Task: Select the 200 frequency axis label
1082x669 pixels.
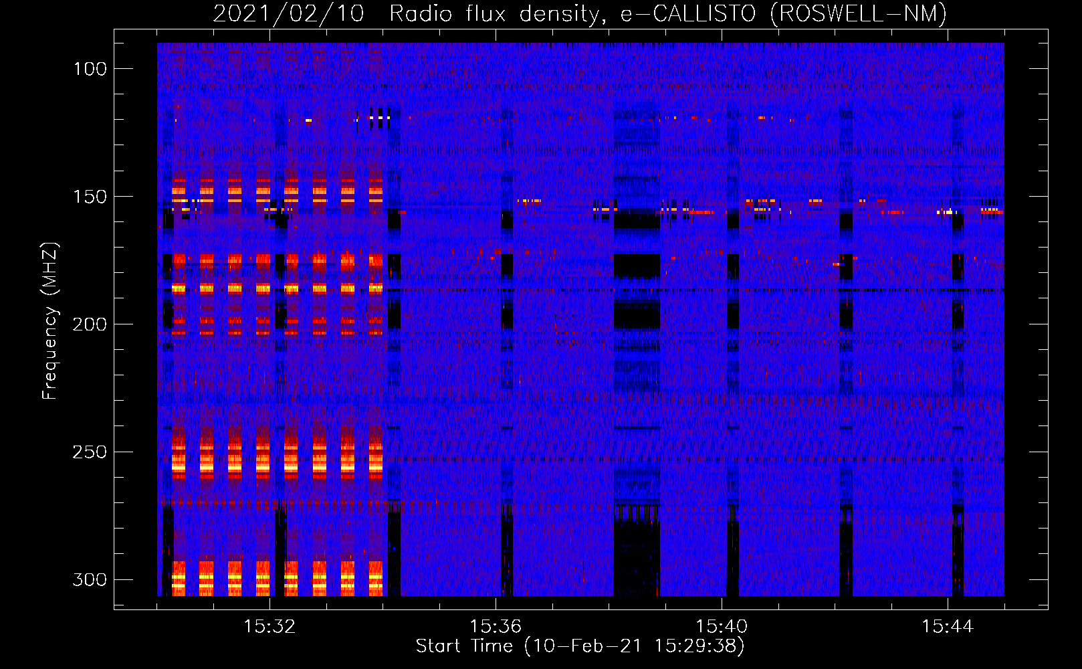Action: point(90,324)
